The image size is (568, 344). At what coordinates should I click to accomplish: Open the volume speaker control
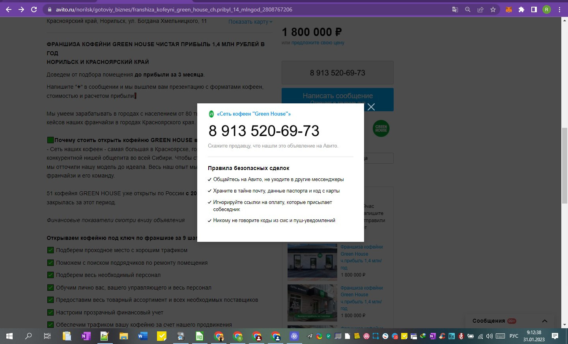tap(490, 336)
